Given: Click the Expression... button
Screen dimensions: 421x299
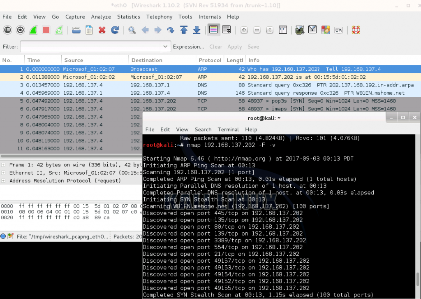Looking at the screenshot, I should 188,47.
